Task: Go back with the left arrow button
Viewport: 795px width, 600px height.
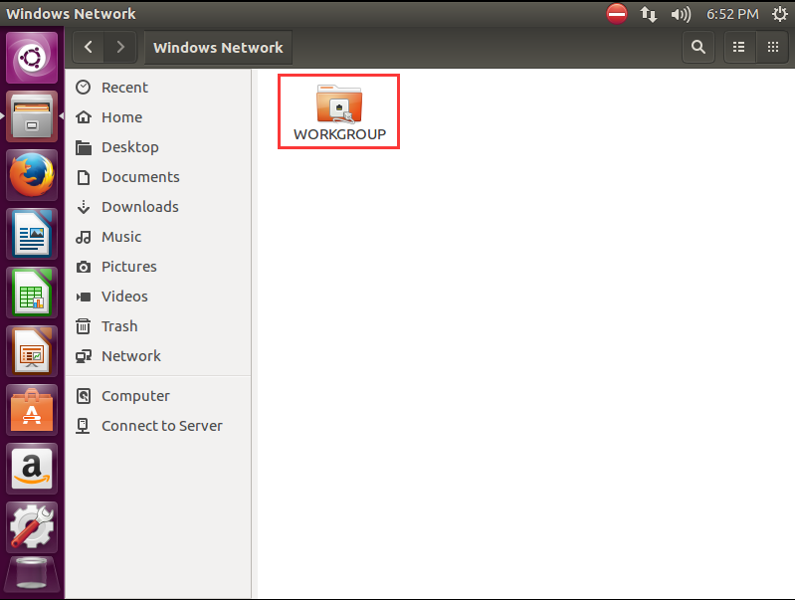Action: point(89,47)
